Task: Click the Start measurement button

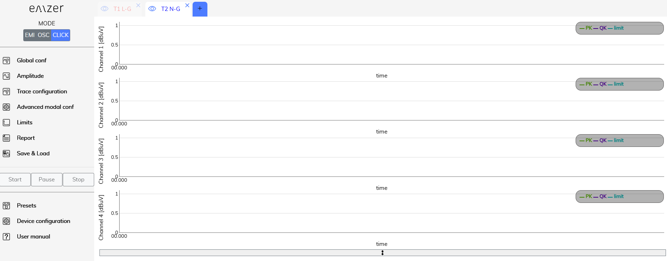Action: (15, 180)
